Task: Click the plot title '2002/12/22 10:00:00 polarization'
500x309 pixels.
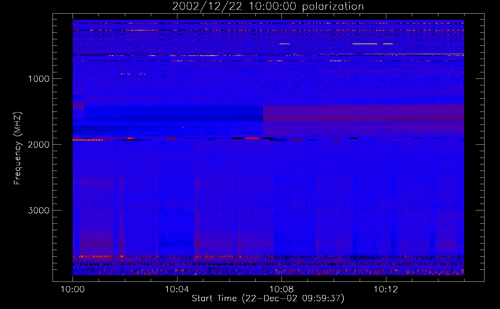Action: tap(268, 6)
